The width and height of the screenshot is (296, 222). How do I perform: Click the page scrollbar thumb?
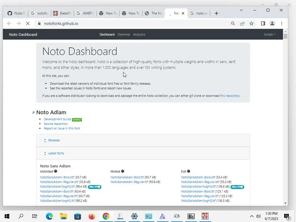tap(285, 36)
